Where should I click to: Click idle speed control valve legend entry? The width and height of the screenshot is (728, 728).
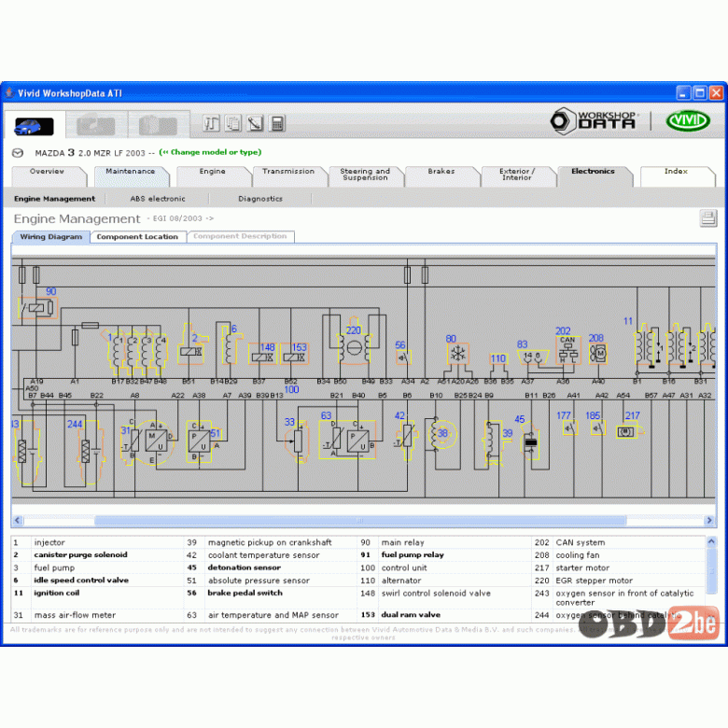(81, 580)
